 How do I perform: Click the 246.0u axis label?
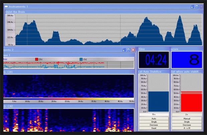[10, 22]
